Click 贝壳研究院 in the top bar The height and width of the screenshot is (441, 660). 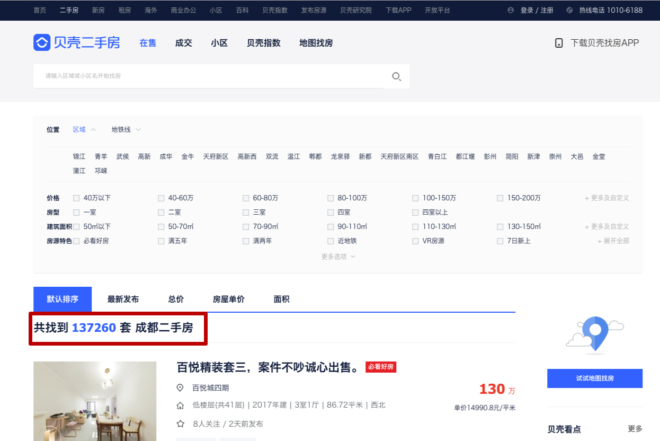(356, 10)
